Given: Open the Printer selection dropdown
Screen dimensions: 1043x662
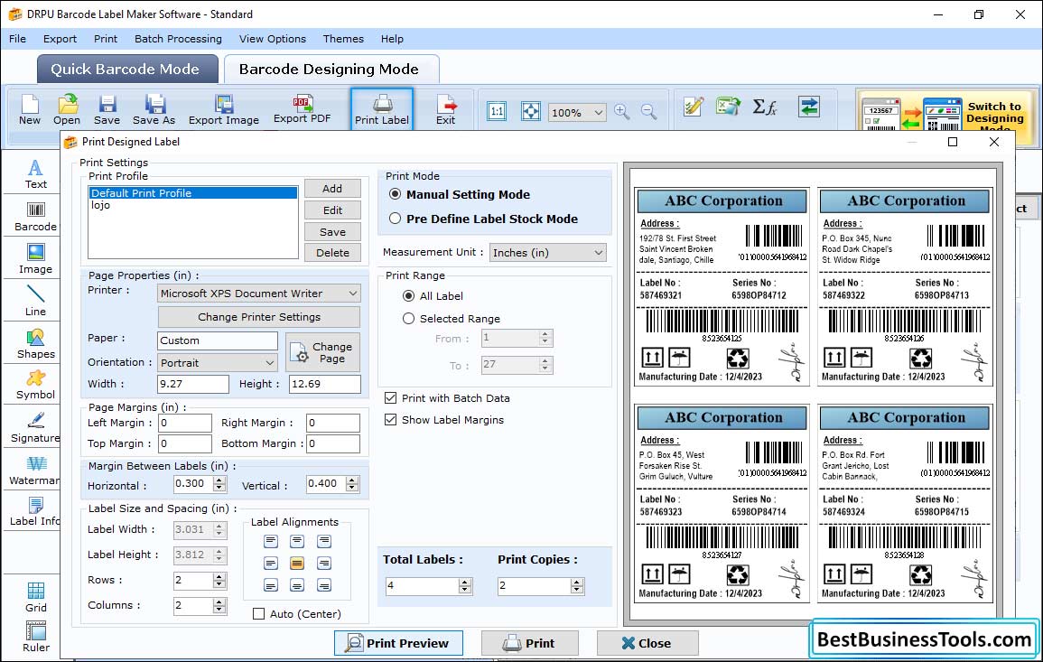Looking at the screenshot, I should [x=259, y=294].
